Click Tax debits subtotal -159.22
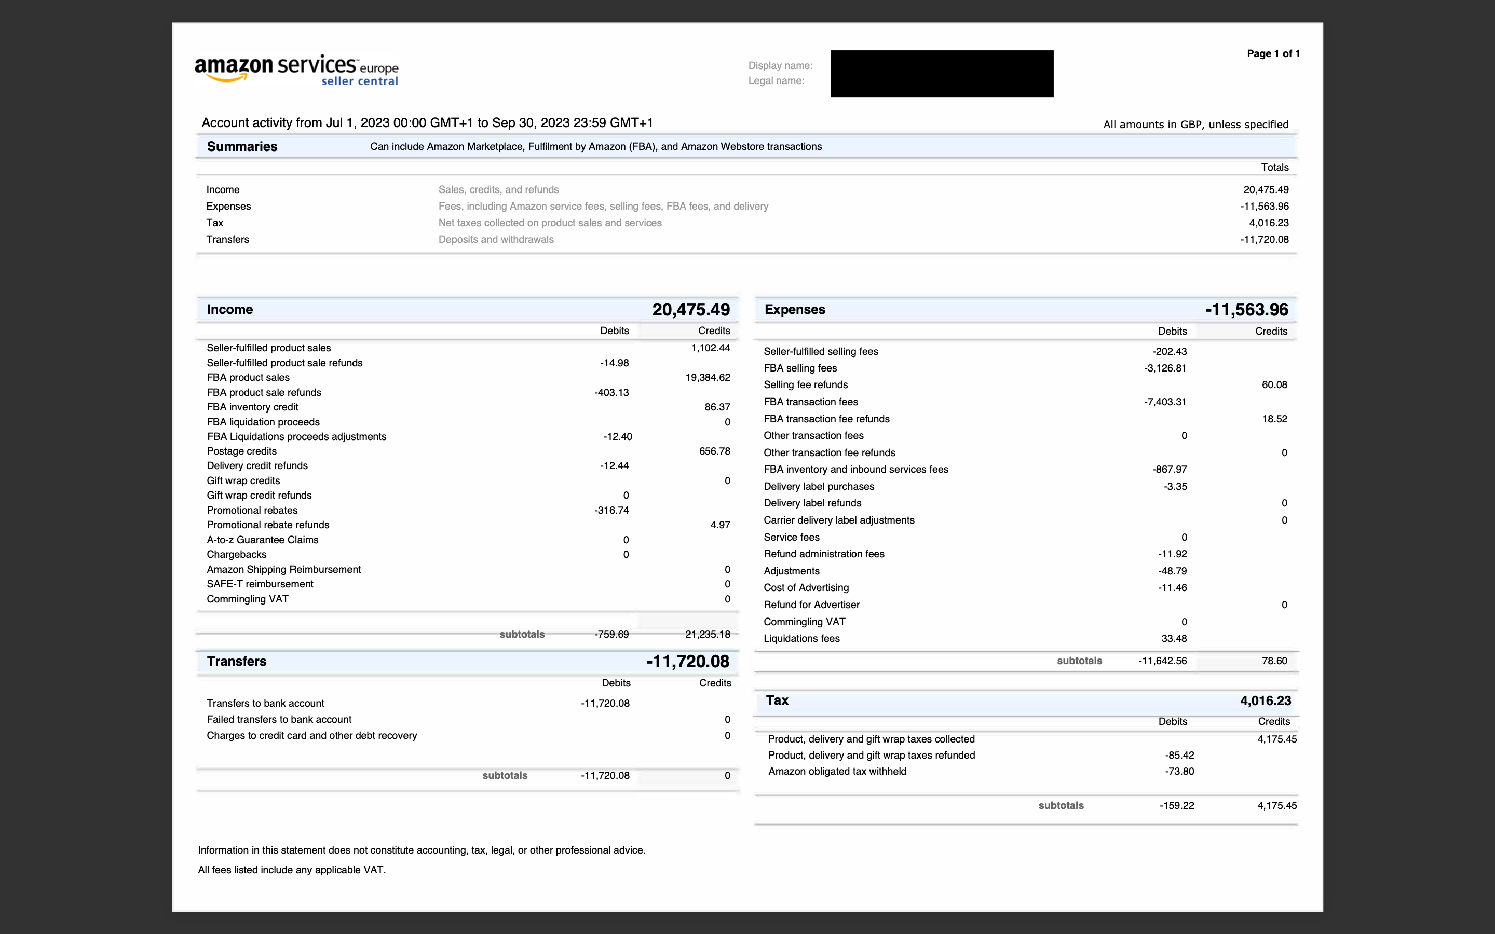 click(x=1177, y=805)
